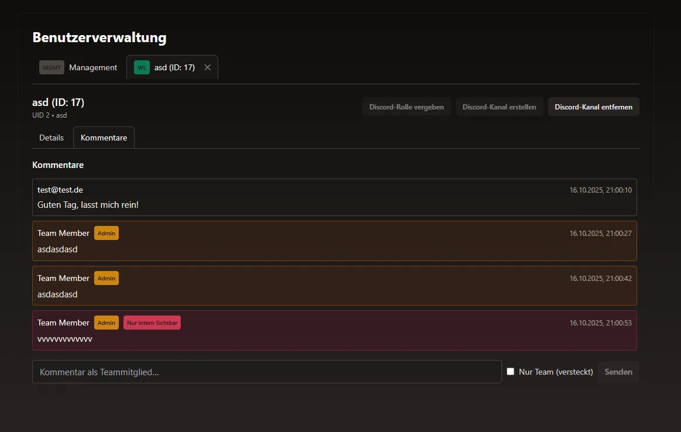The width and height of the screenshot is (681, 432).
Task: Click the 16.10.2025, 21:00:53 timestamp
Action: coord(600,323)
